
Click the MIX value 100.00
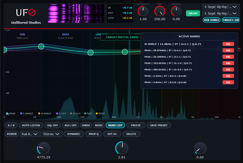160,19
